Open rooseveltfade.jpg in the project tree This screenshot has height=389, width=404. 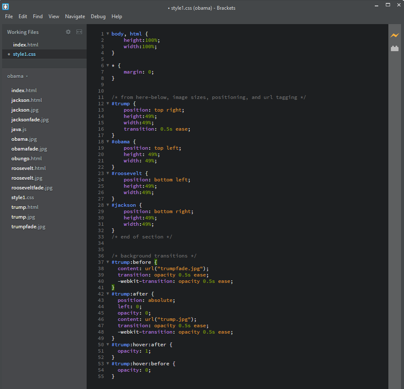32,188
